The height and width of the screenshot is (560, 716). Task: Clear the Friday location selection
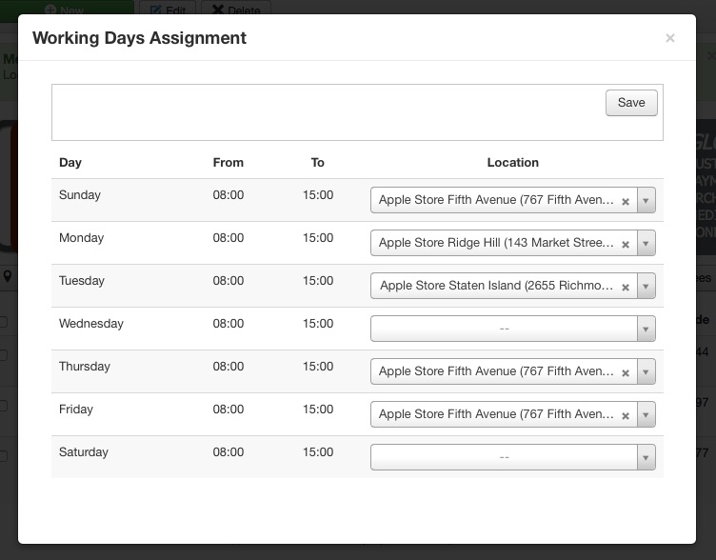click(x=626, y=416)
